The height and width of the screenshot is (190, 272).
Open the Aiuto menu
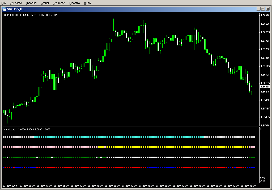(87, 3)
